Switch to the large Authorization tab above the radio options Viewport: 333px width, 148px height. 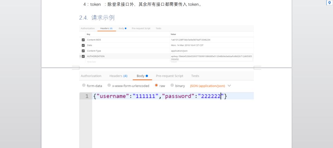pos(91,76)
